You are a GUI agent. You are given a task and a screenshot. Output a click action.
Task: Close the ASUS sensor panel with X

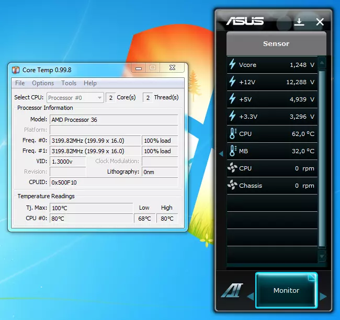[320, 22]
